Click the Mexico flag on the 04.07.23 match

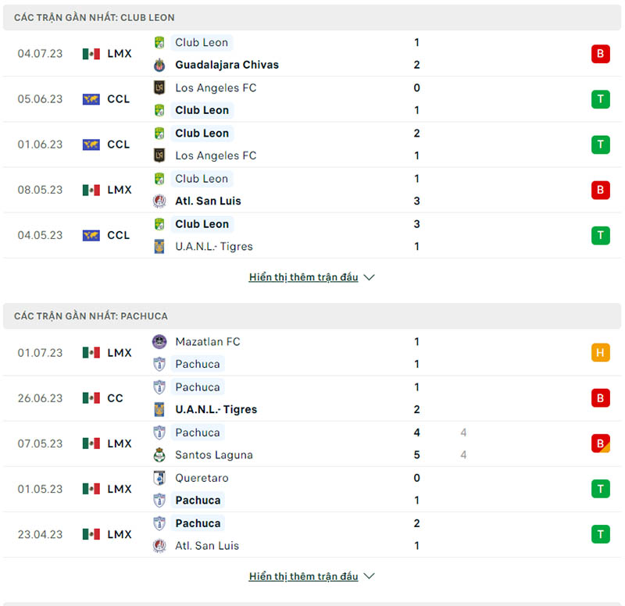(91, 54)
